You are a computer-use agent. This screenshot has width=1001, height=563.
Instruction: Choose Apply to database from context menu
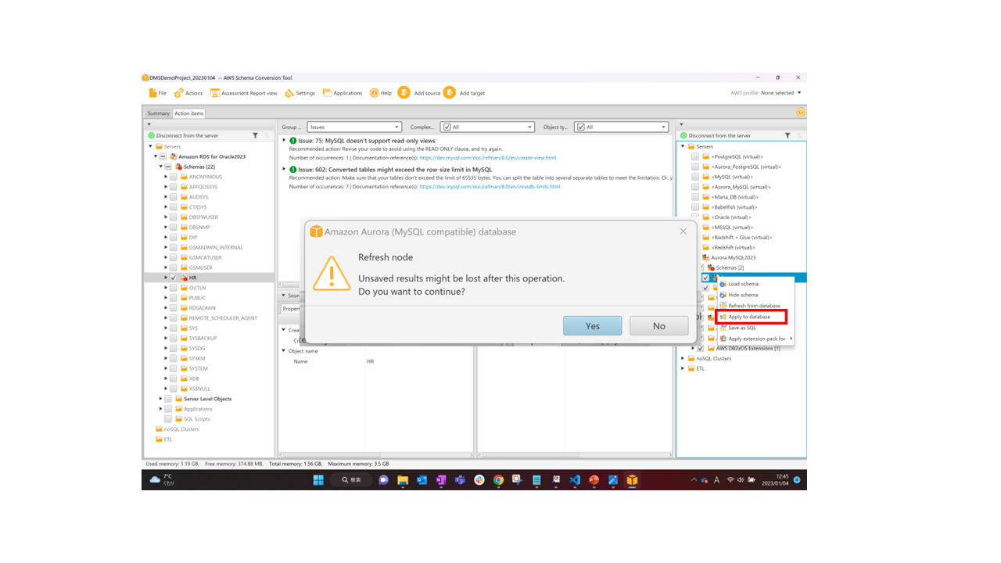[x=751, y=317]
